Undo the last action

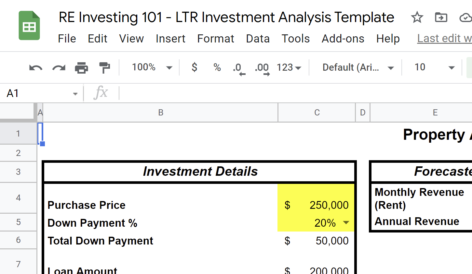coord(36,67)
